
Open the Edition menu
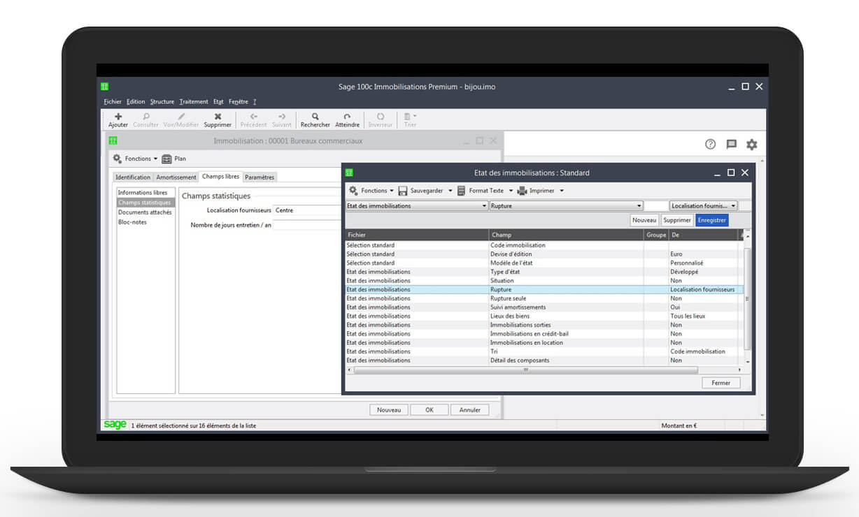[136, 102]
